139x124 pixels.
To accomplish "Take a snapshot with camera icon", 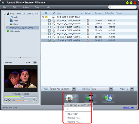I will point(34,100).
